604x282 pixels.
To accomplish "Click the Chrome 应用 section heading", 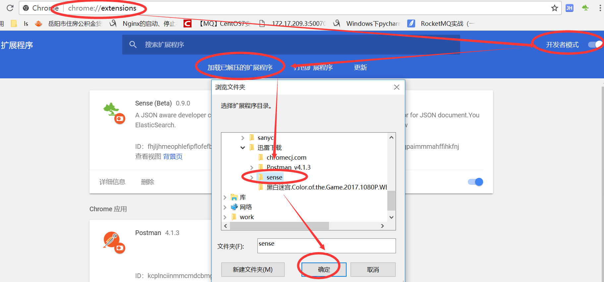I will coord(108,209).
